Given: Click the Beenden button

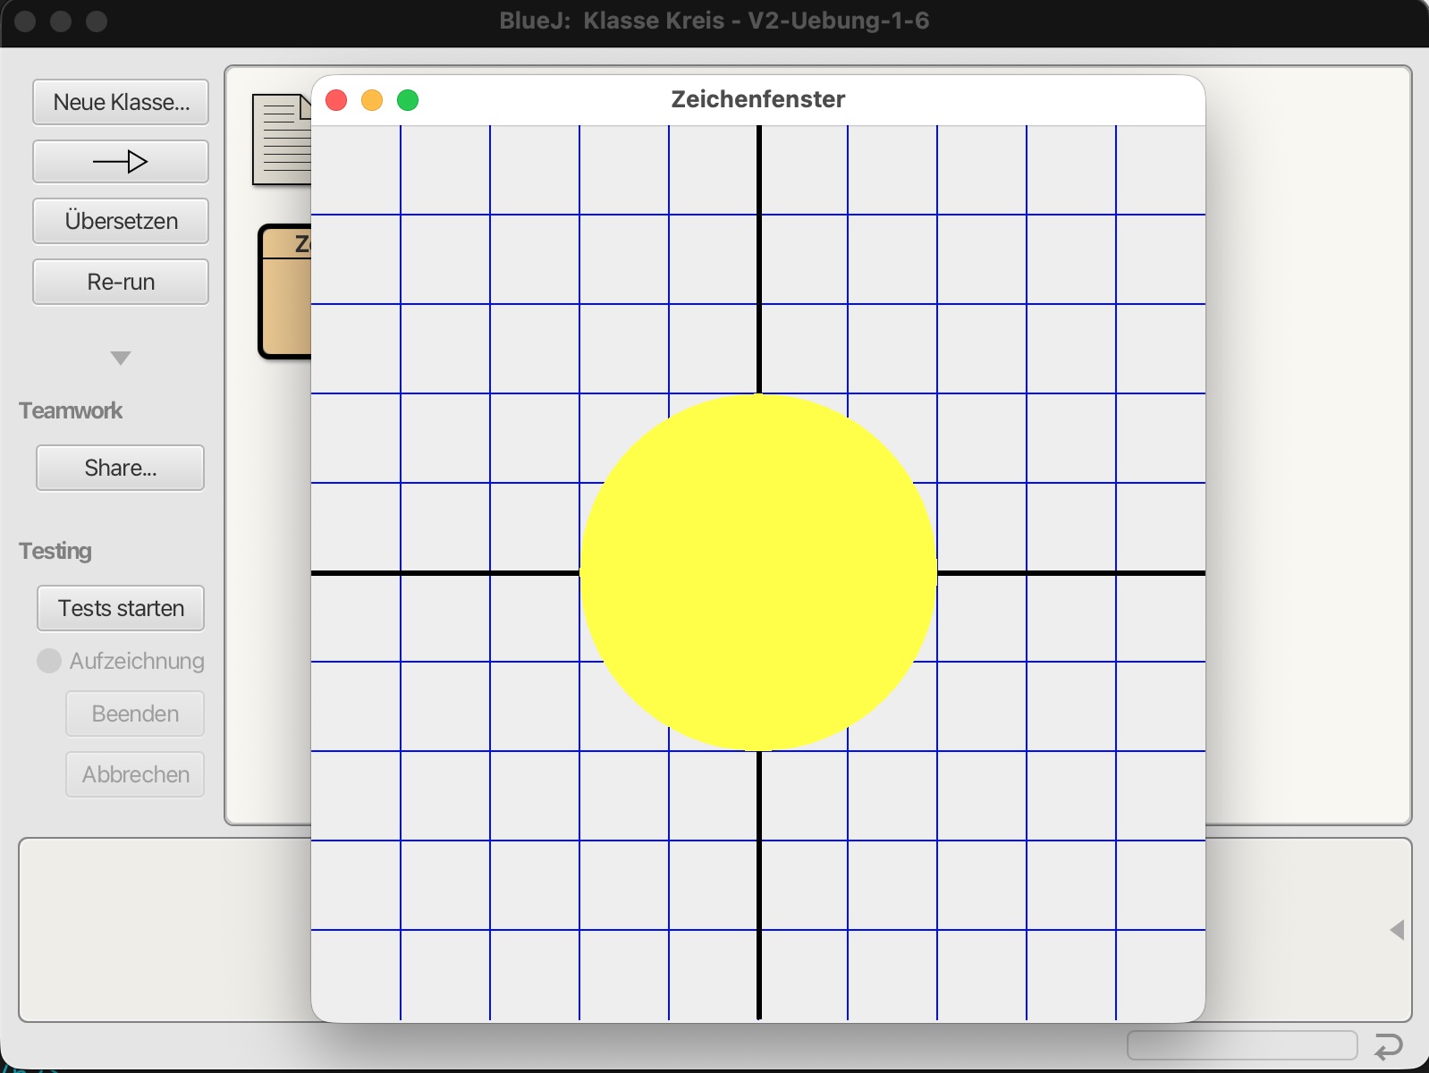Looking at the screenshot, I should point(135,714).
